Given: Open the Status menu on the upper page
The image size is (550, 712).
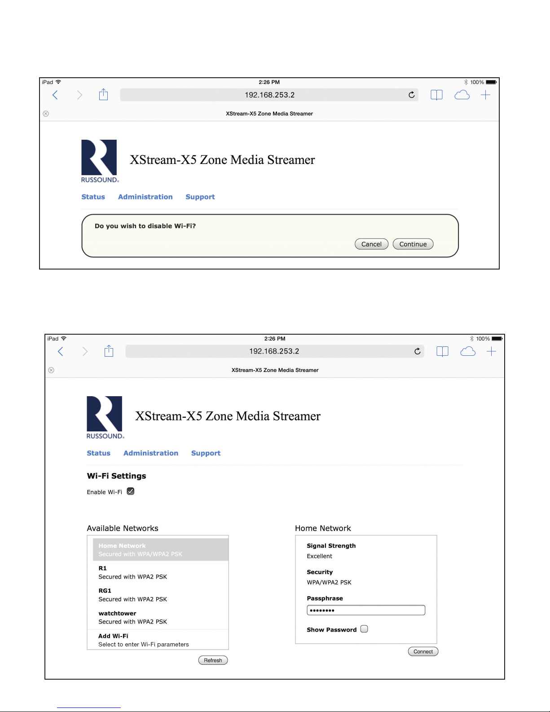Looking at the screenshot, I should (x=93, y=197).
